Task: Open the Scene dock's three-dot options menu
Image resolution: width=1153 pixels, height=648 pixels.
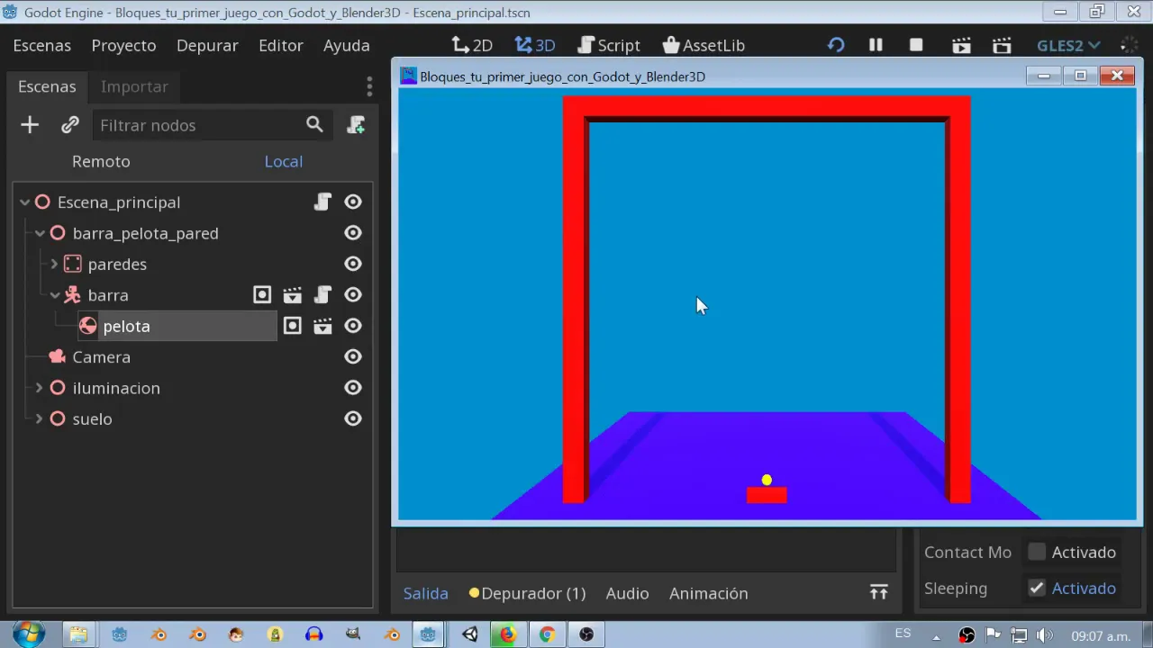Action: [369, 86]
